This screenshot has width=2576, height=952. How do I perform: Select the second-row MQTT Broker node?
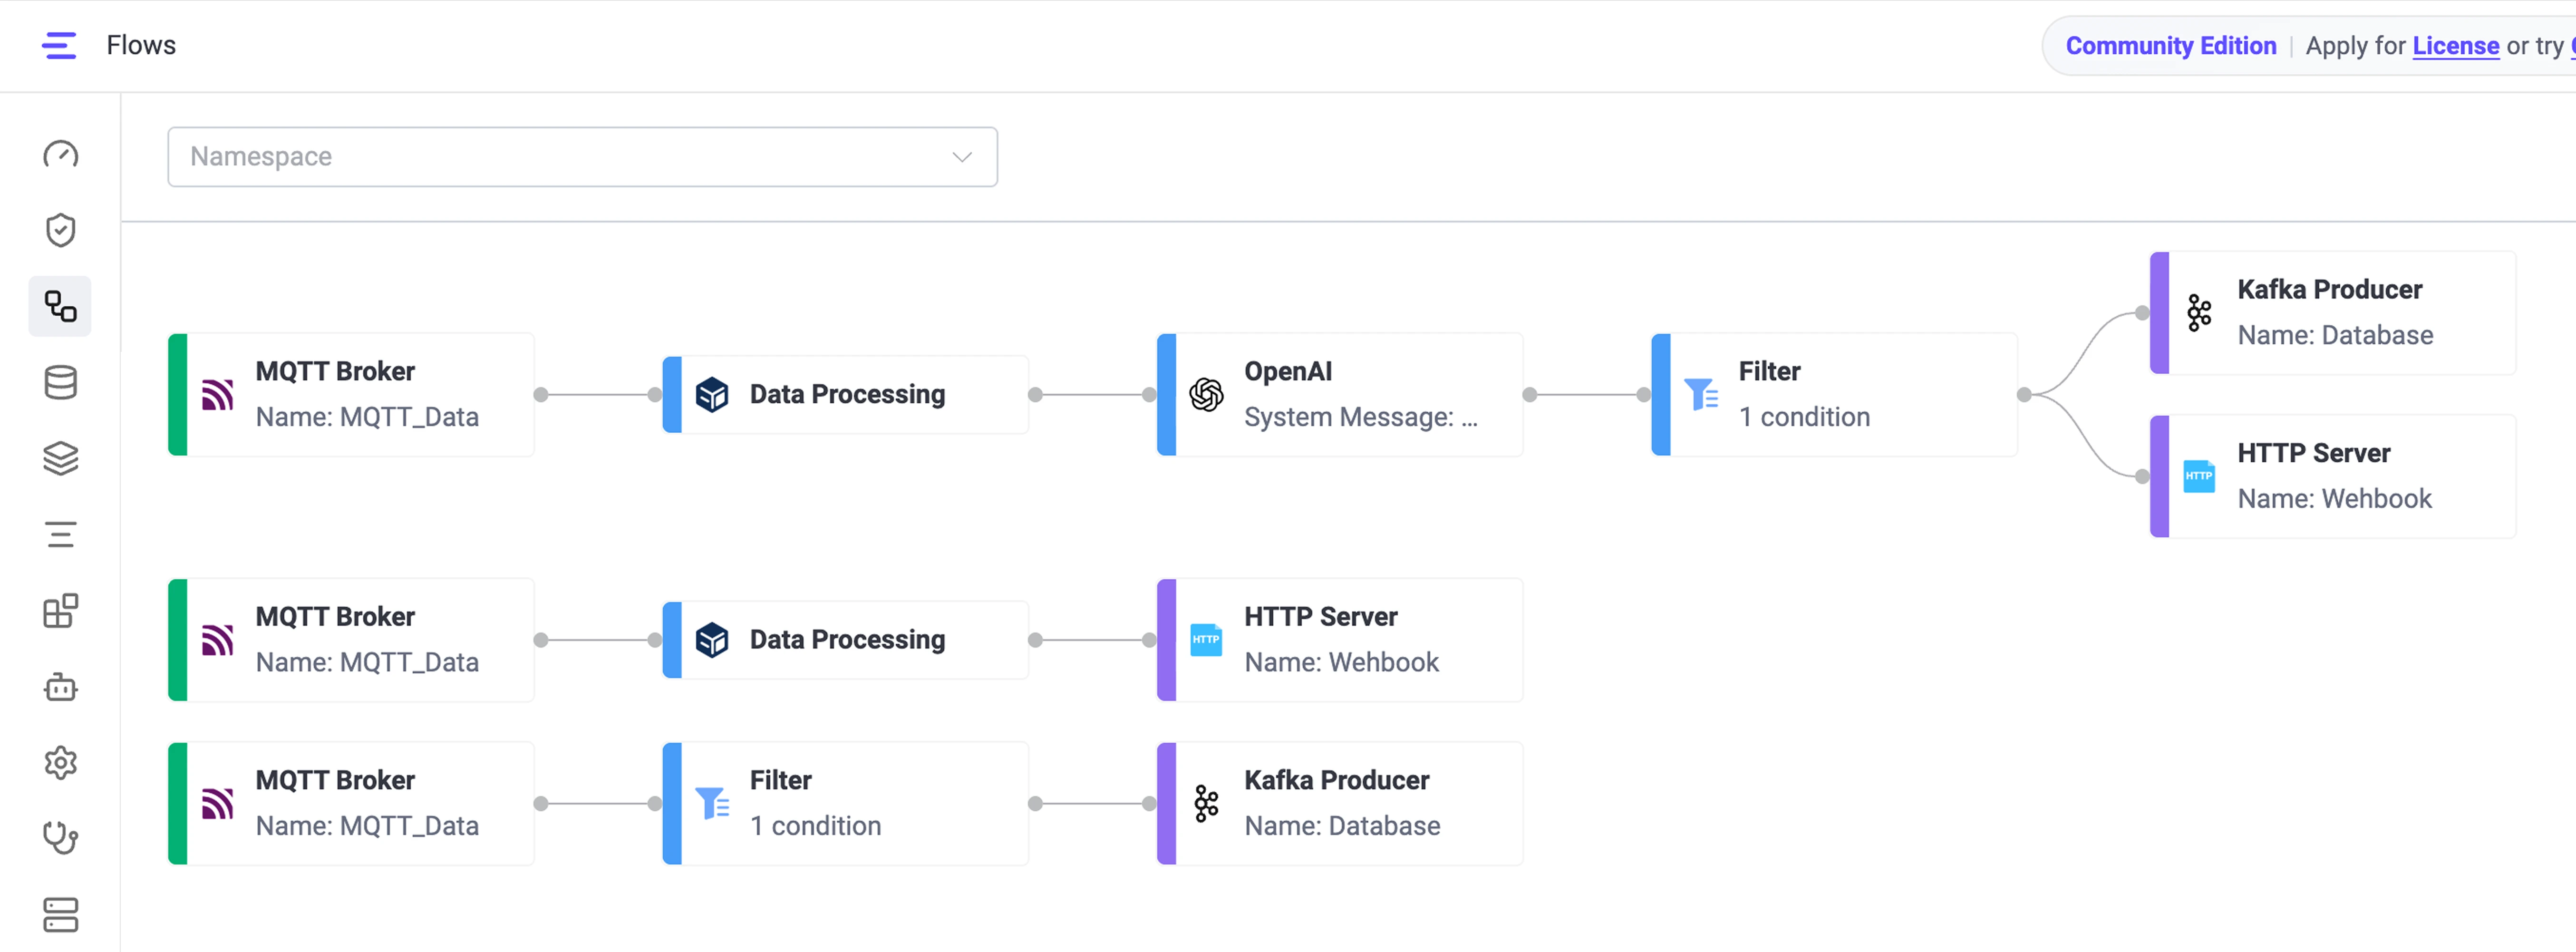[x=351, y=640]
